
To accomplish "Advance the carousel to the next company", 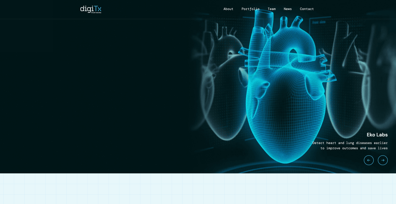I will pos(383,160).
